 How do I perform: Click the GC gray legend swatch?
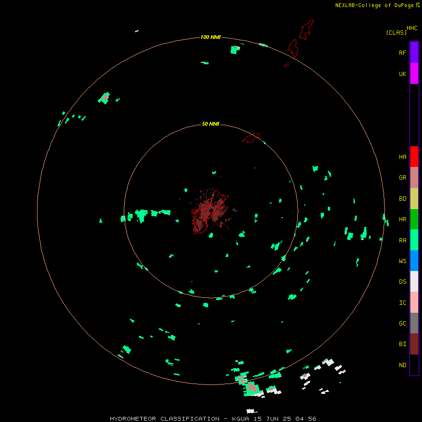[x=414, y=323]
